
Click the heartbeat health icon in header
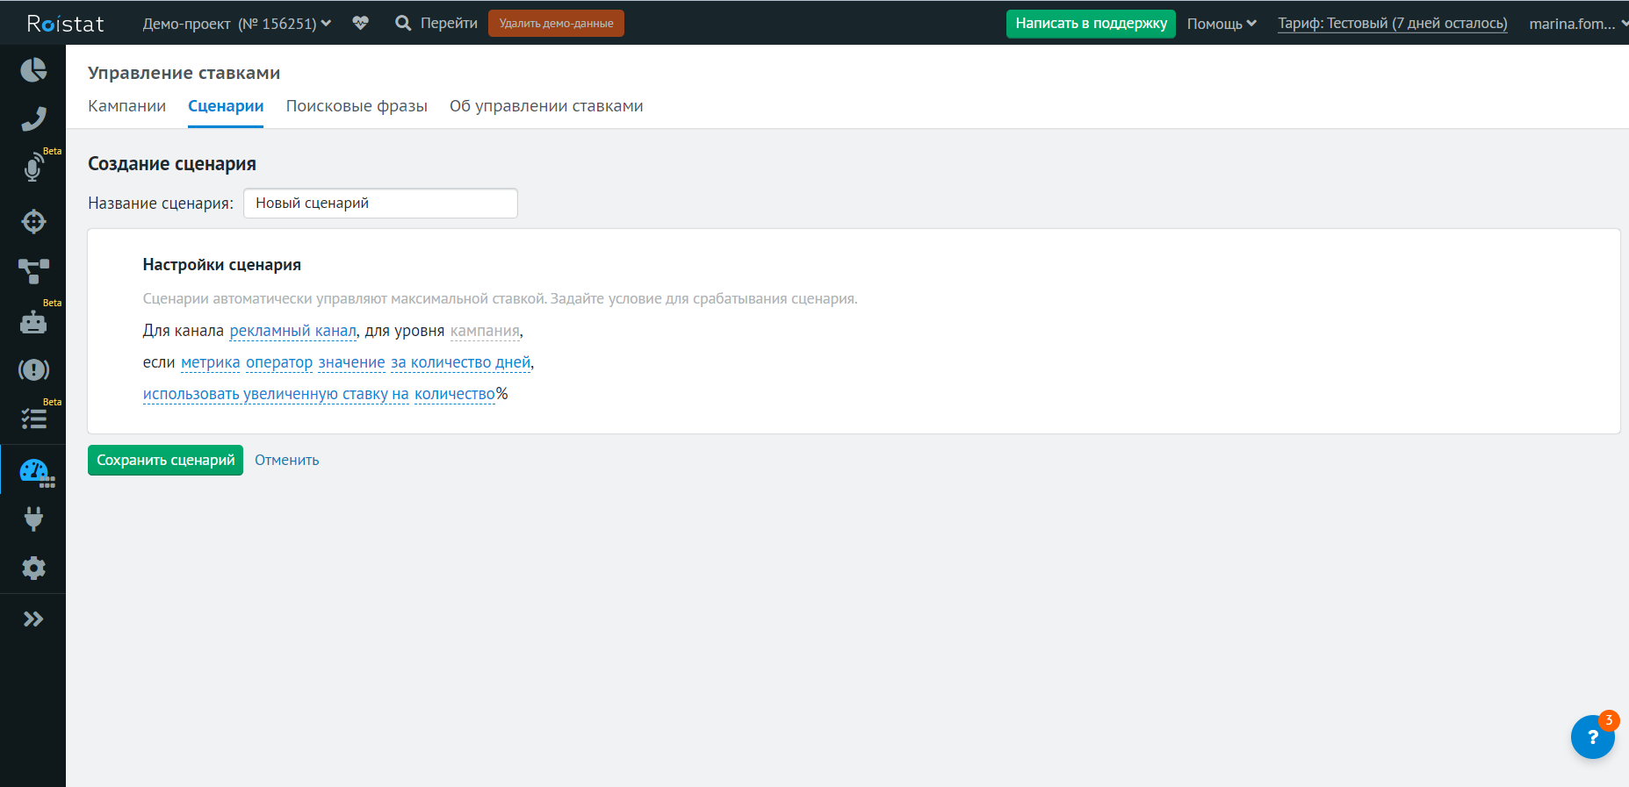(360, 23)
